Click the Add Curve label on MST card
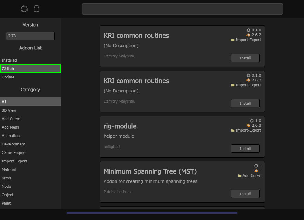Screen dimensions: 304x220 coord(252,176)
